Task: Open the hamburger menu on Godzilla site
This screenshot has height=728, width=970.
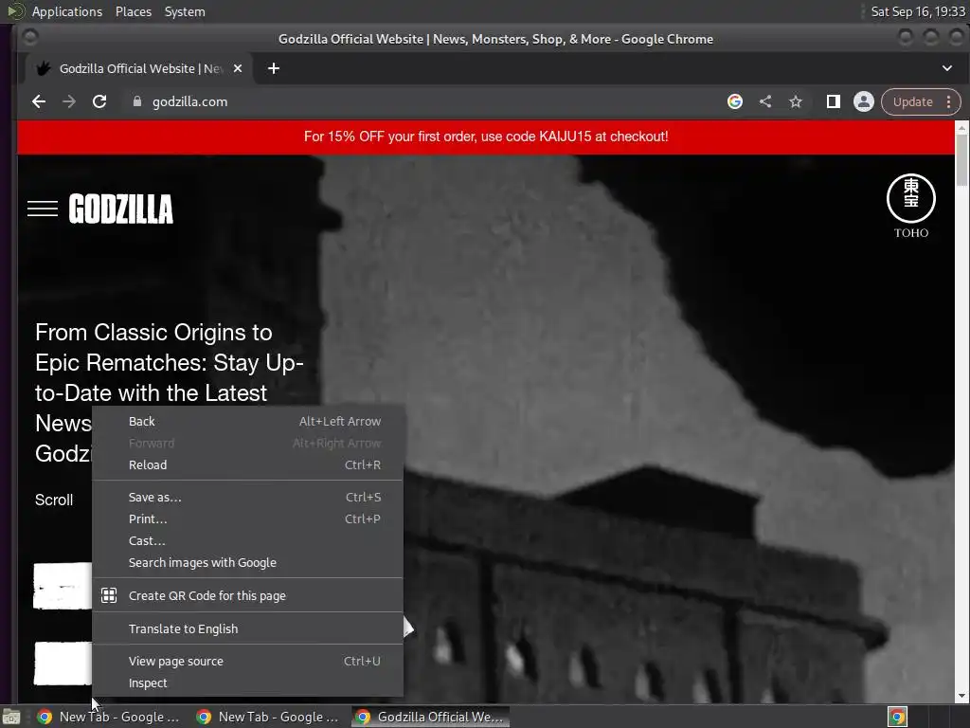Action: (43, 209)
